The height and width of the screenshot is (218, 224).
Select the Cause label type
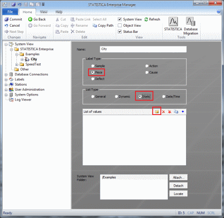click(147, 73)
